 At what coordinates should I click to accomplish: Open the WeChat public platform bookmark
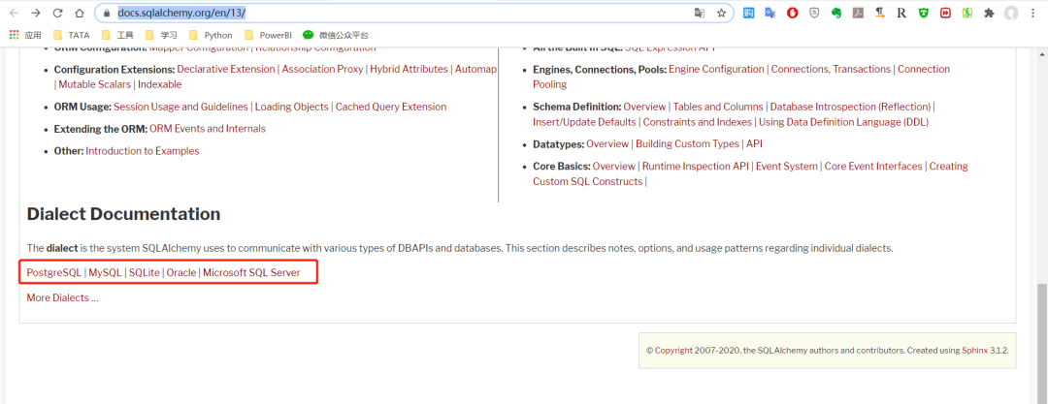point(340,35)
